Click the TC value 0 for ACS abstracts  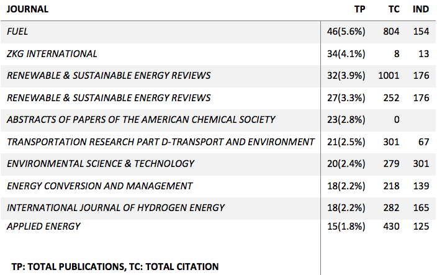397,120
